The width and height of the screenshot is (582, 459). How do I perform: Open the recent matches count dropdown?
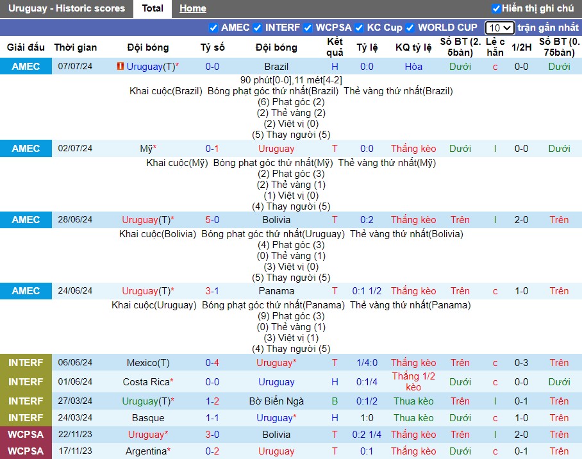[x=499, y=28]
